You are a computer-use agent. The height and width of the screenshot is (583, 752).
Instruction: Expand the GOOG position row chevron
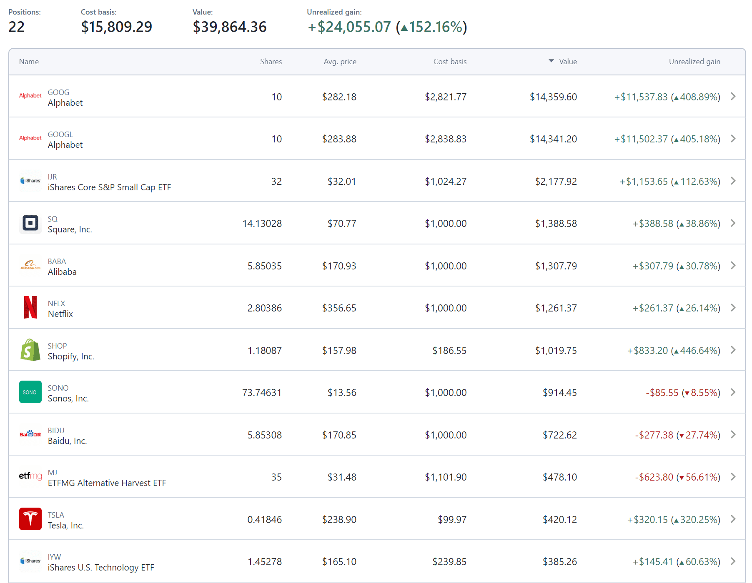tap(733, 96)
